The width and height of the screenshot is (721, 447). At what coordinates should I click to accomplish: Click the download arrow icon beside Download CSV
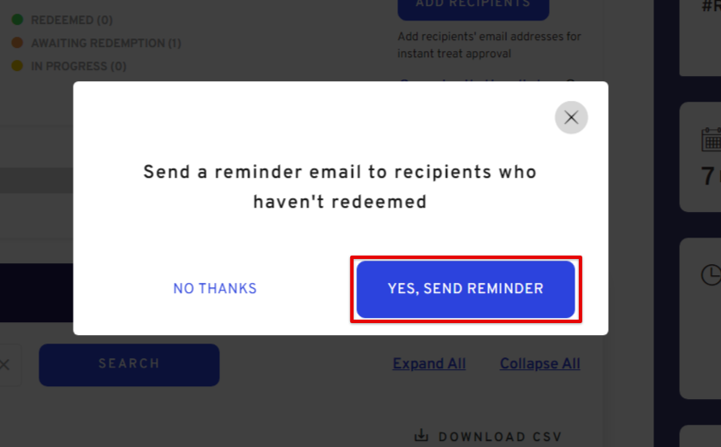[421, 435]
